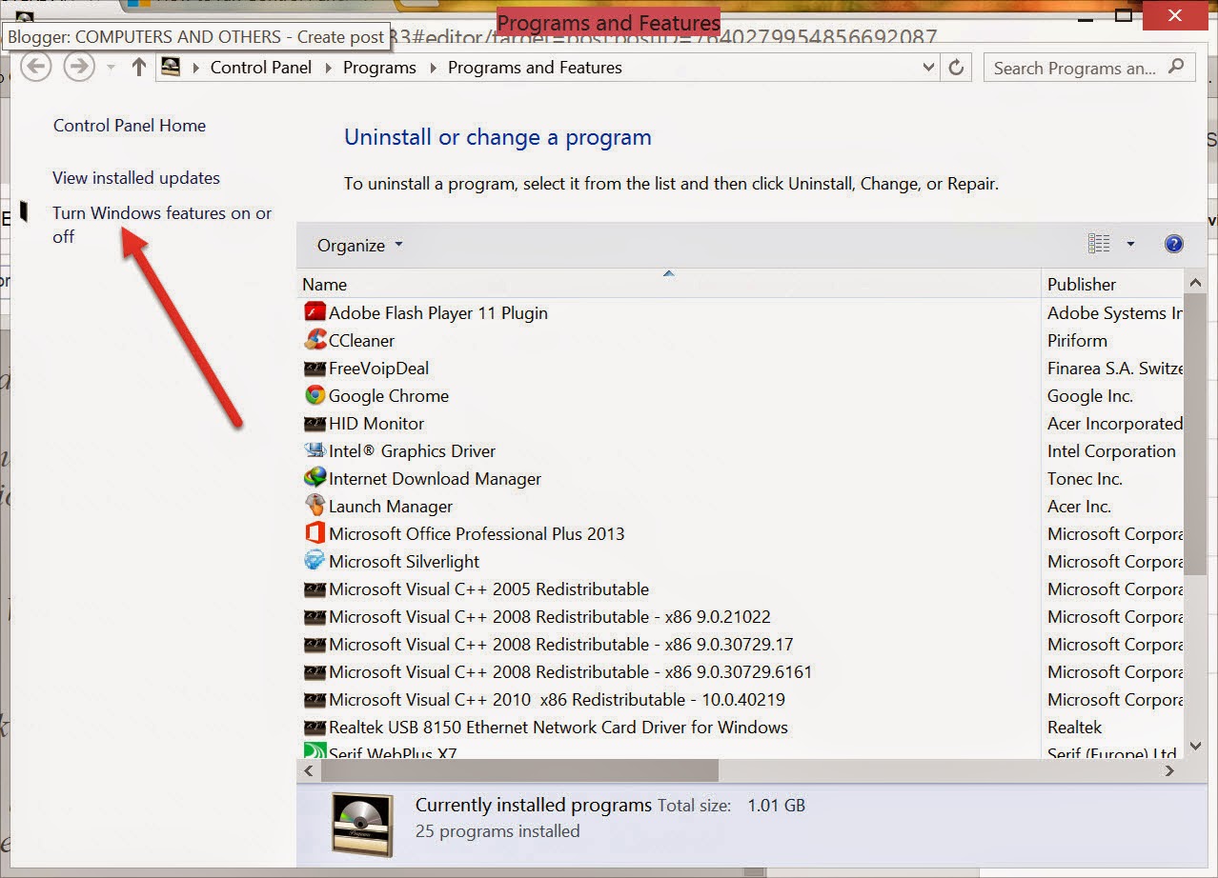Select the Google Chrome icon

(315, 395)
